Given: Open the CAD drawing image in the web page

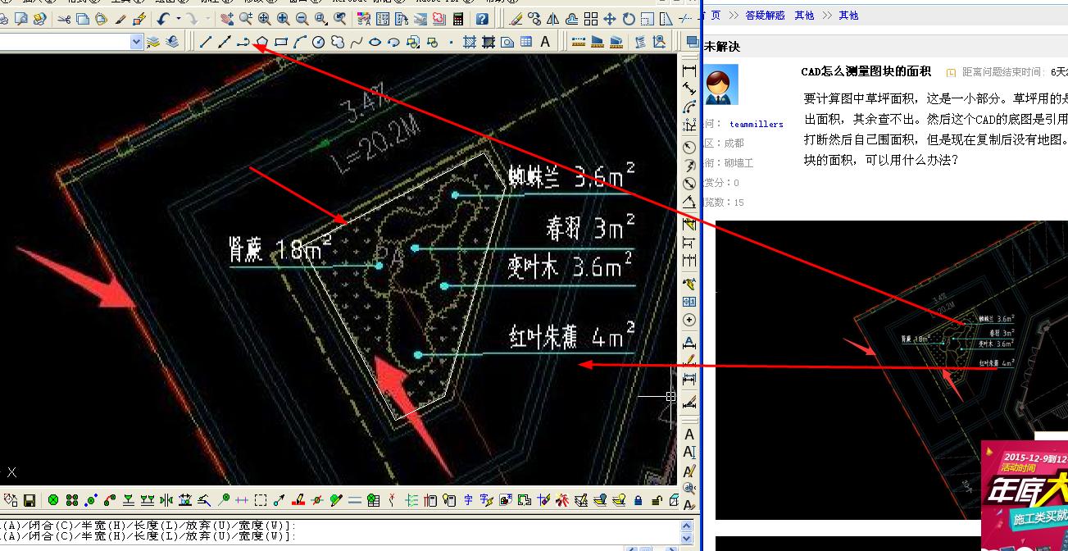Looking at the screenshot, I should [892, 369].
